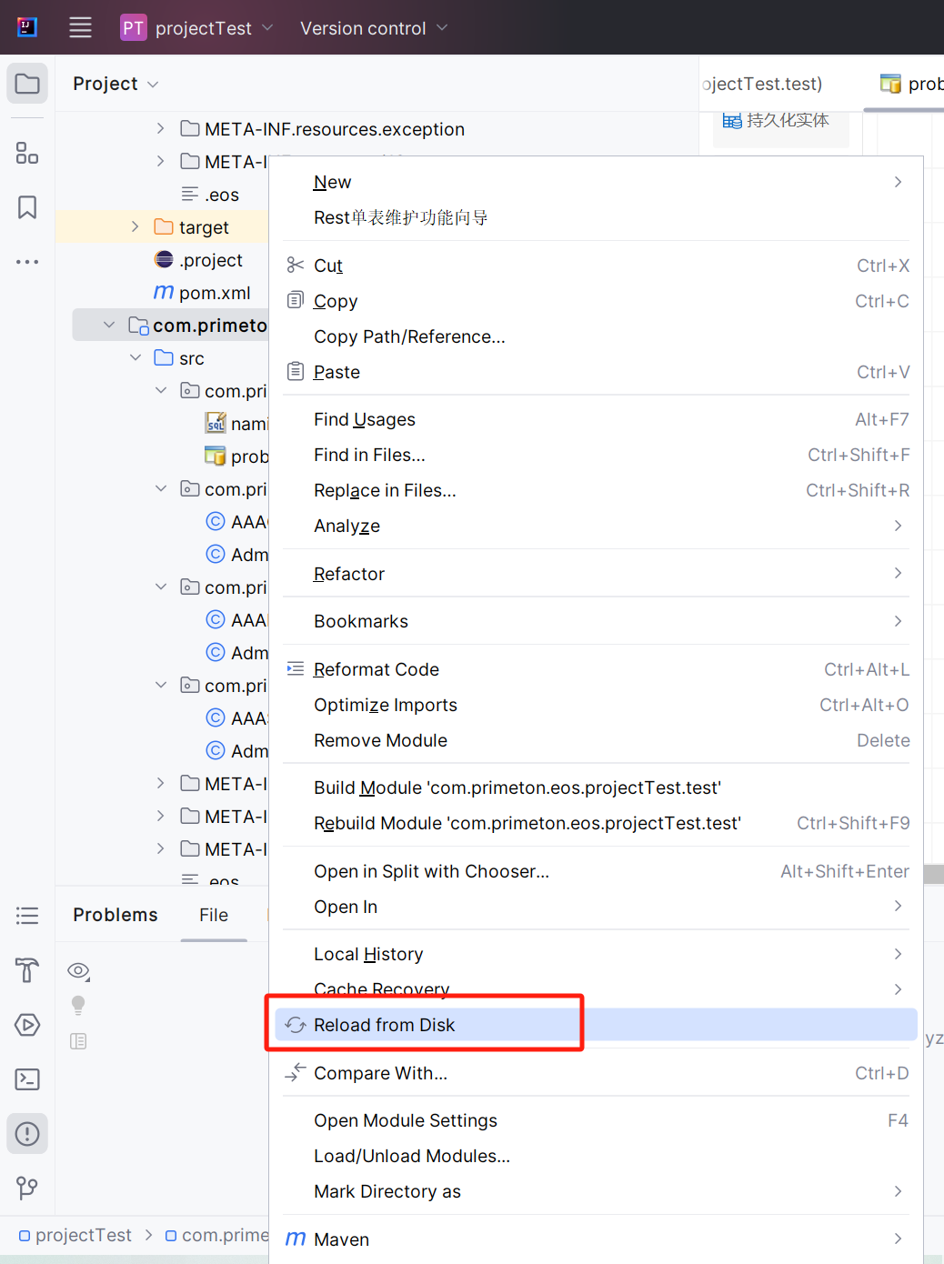Select pom.xml in the project tree
Viewport: 944px width, 1264px height.
215,293
